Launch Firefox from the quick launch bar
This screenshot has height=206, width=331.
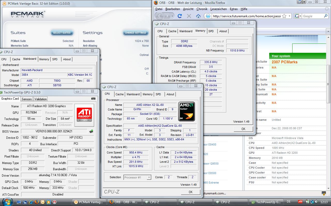37,202
